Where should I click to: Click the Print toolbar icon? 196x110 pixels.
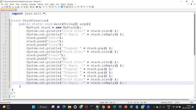click(18, 7)
